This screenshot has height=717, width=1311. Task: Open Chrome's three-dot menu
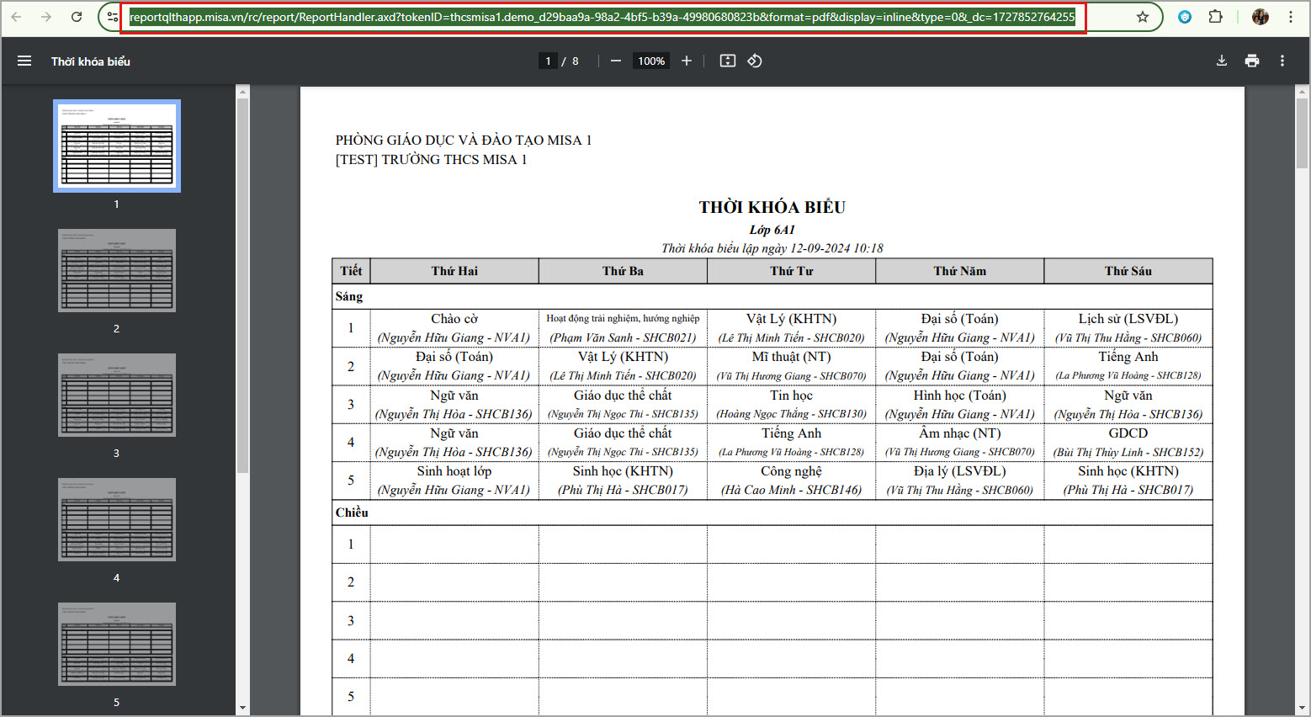[1290, 17]
